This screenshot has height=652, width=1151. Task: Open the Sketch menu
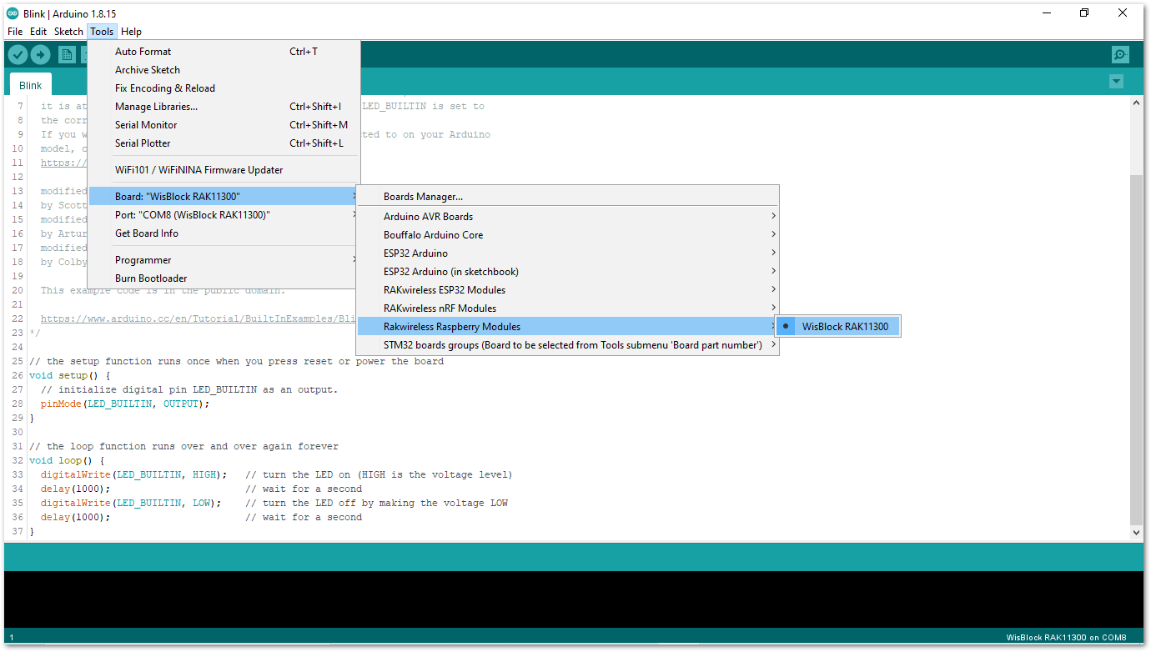tap(68, 32)
